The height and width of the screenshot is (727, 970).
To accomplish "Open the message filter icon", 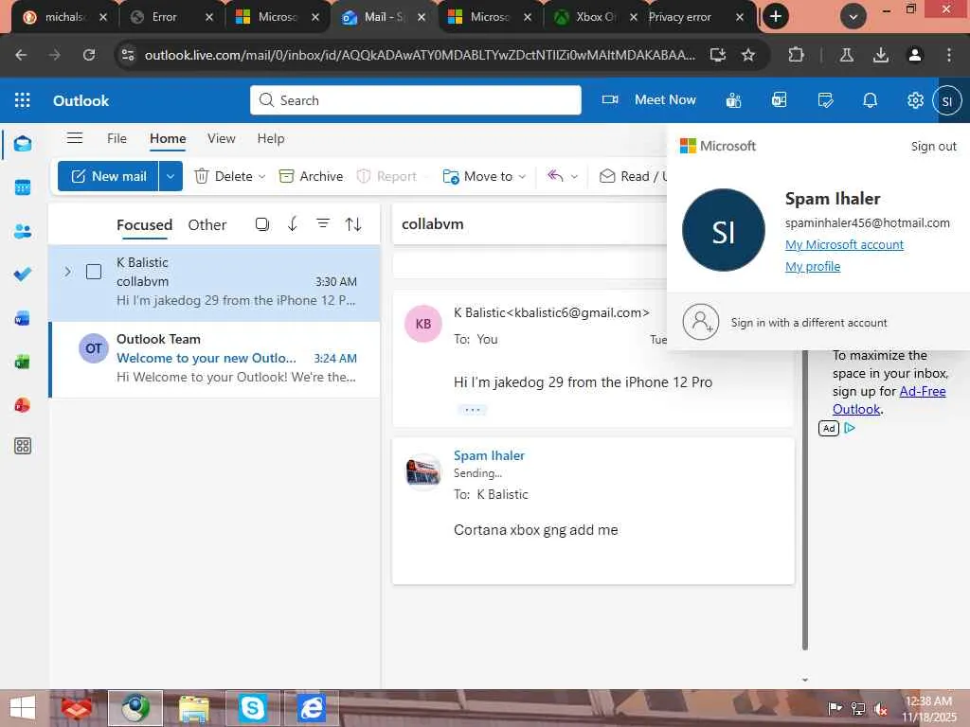I will tap(323, 223).
